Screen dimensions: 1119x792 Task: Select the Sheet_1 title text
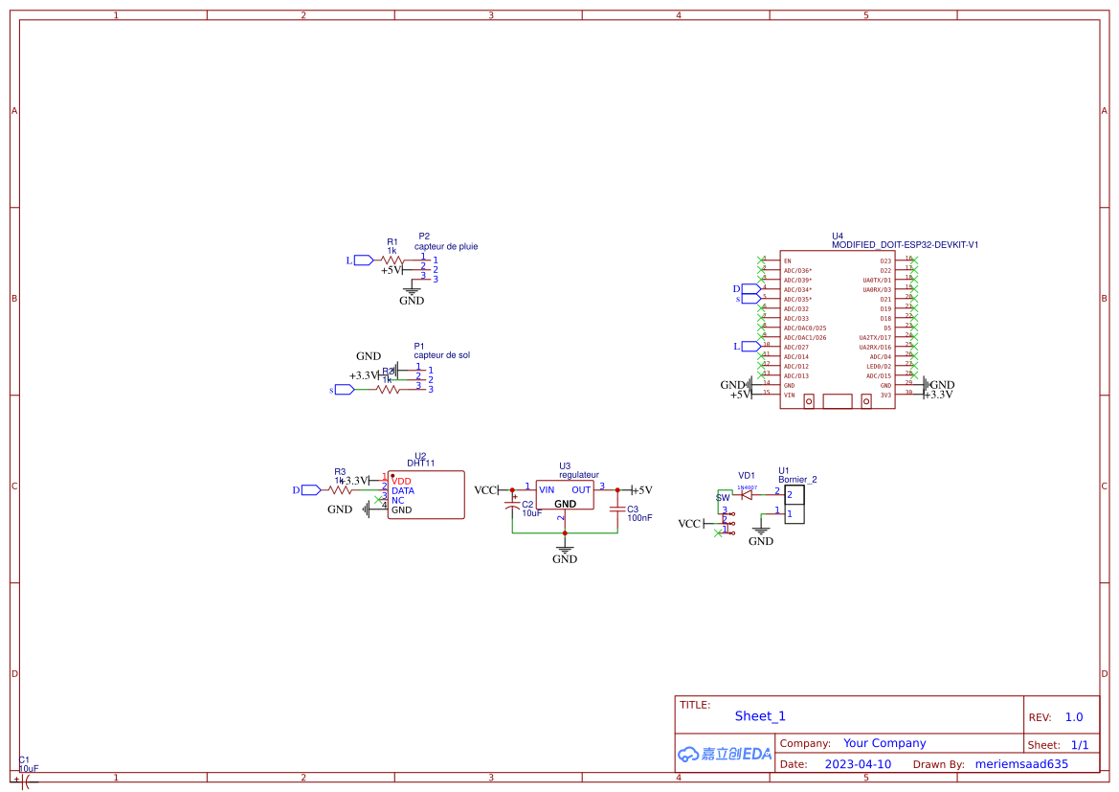click(x=760, y=716)
